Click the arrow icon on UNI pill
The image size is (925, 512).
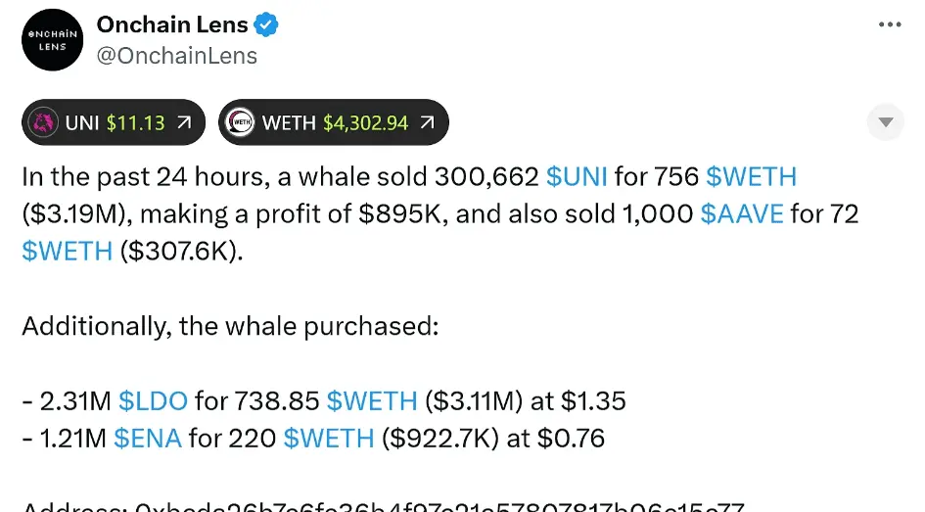[x=184, y=122]
